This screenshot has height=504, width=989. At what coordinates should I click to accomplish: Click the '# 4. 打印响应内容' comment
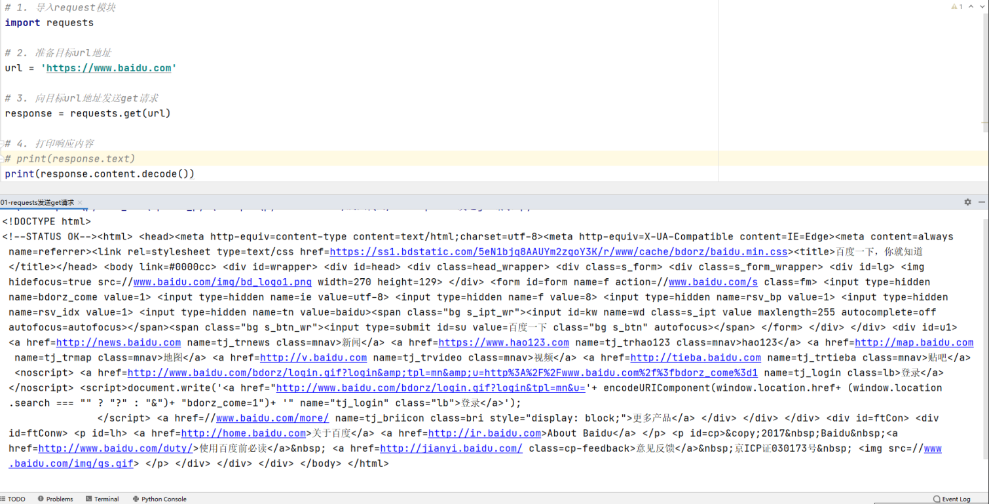(49, 143)
